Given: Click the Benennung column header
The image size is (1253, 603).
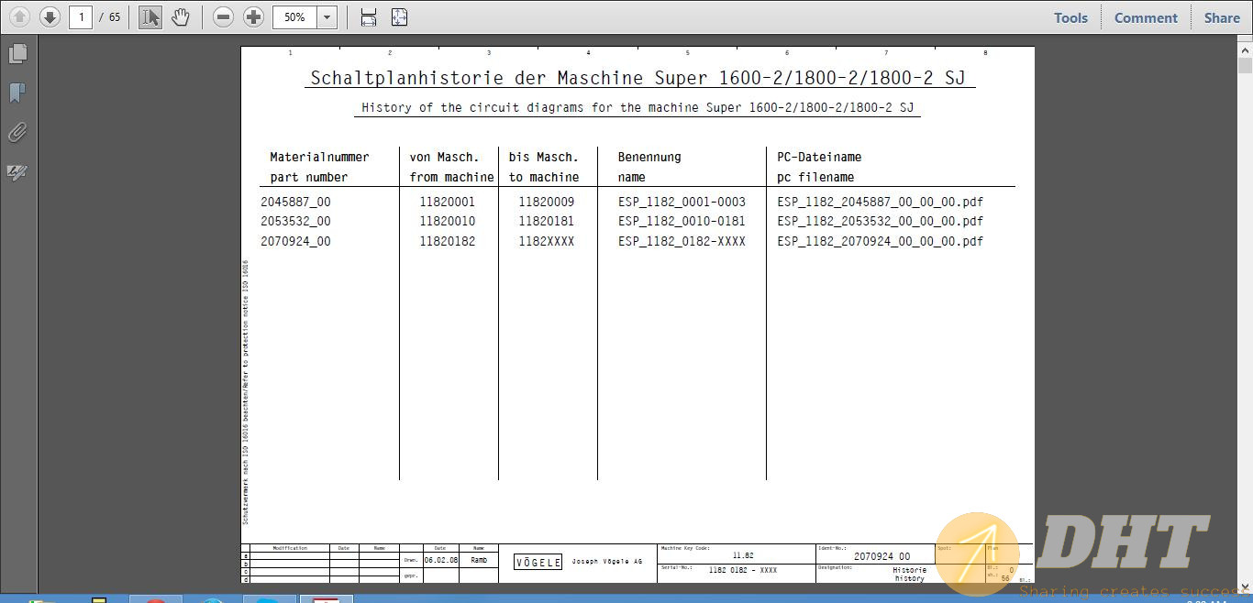Looking at the screenshot, I should tap(649, 157).
